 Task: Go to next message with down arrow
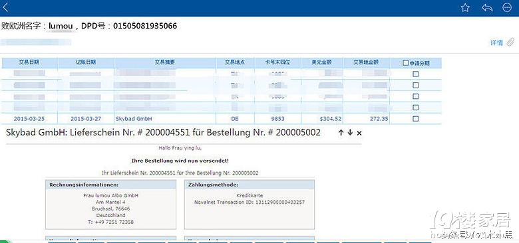pyautogui.click(x=350, y=133)
